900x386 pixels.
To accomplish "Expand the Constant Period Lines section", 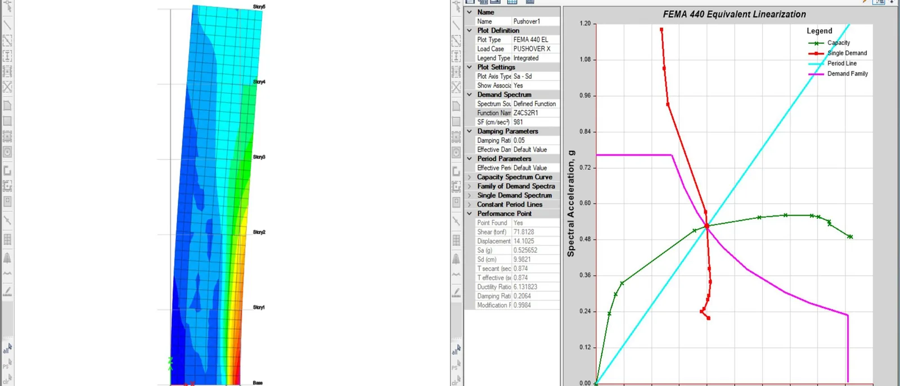I will click(x=470, y=204).
